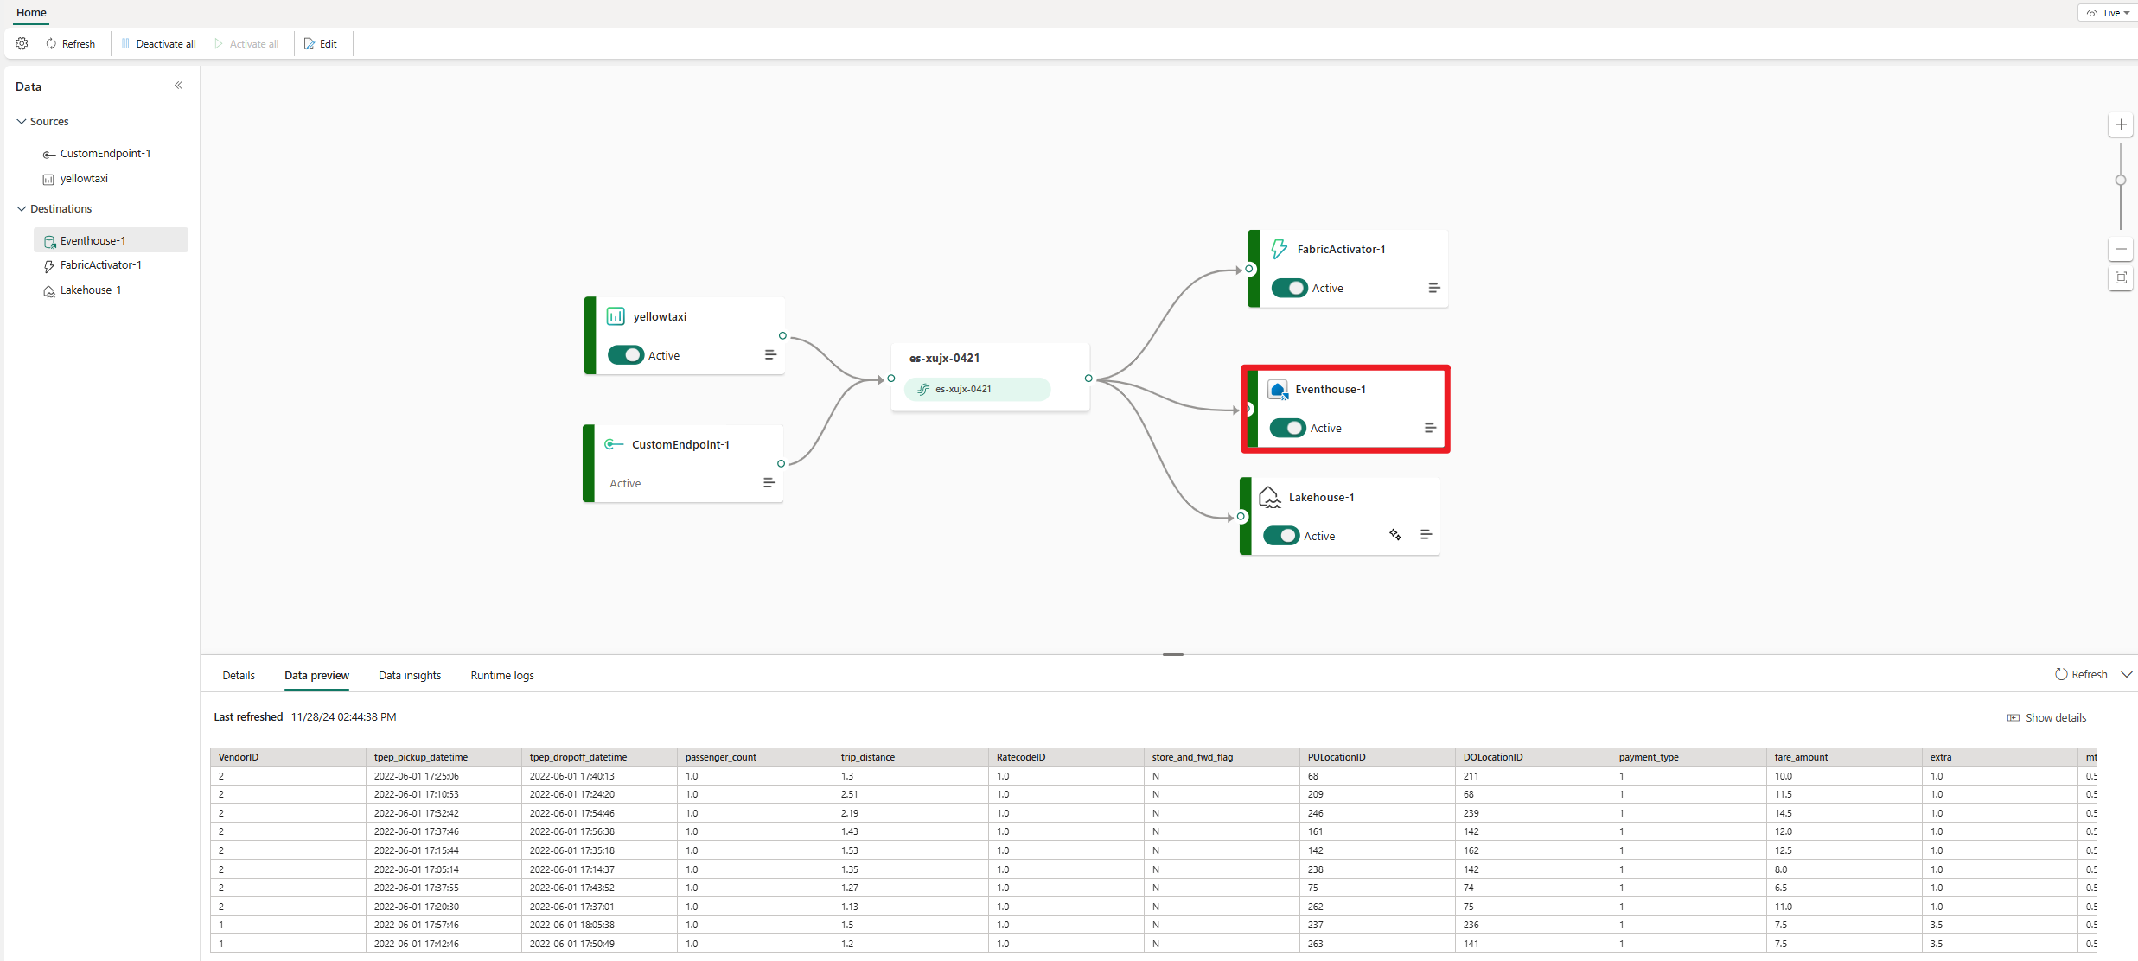Click the es-xujx-0421 stream pill
The width and height of the screenshot is (2138, 961).
[x=977, y=389]
